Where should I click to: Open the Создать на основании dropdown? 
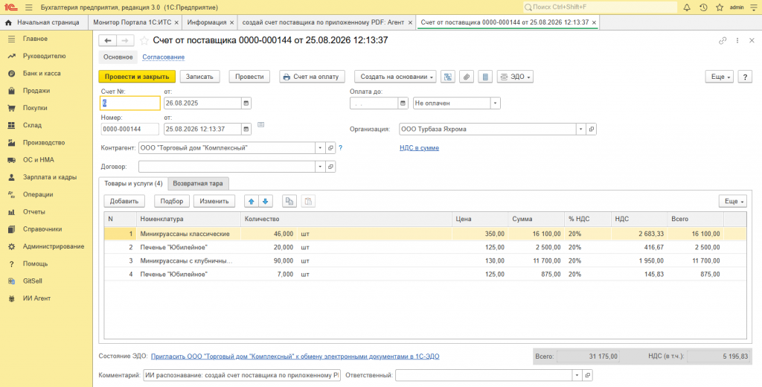click(x=396, y=77)
